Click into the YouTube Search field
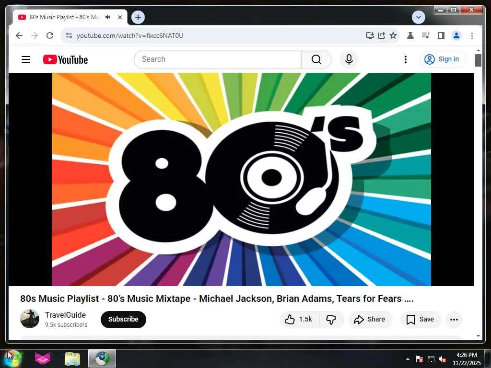The height and width of the screenshot is (368, 491). (x=218, y=59)
